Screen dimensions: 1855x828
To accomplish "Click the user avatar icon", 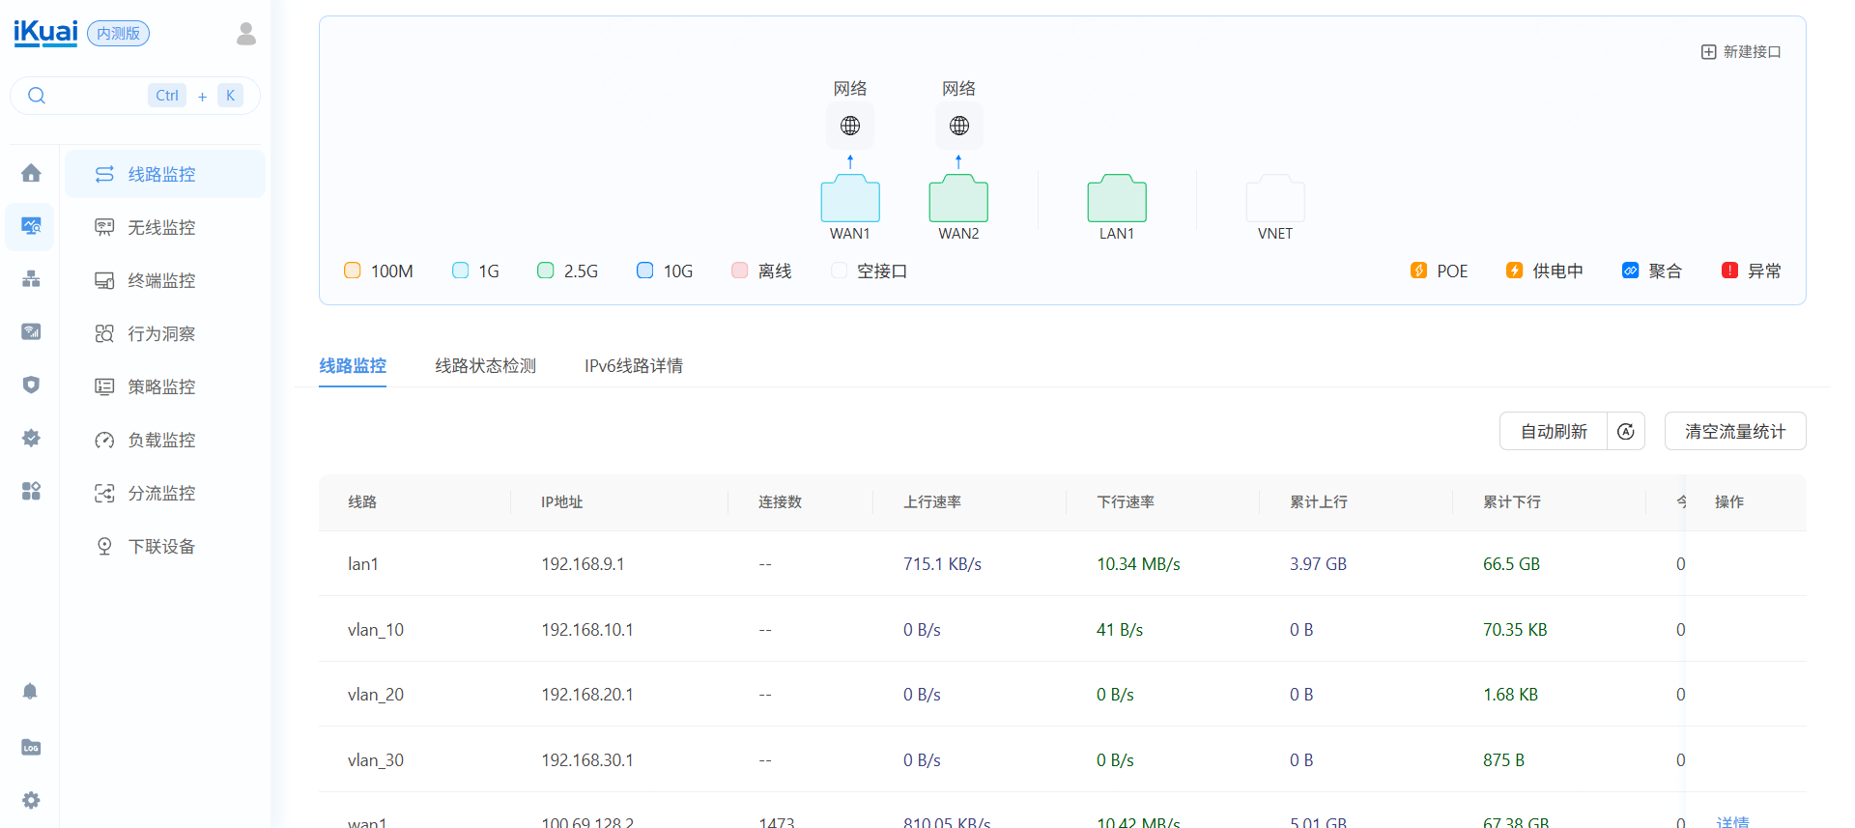I will point(246,34).
